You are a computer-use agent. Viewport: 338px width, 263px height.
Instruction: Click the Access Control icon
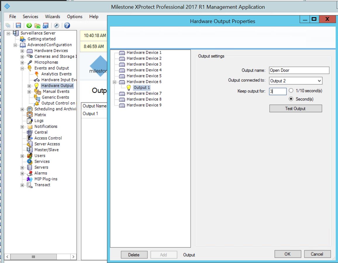click(30, 138)
